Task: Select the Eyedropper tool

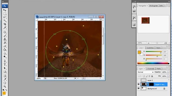Action: pos(5,79)
